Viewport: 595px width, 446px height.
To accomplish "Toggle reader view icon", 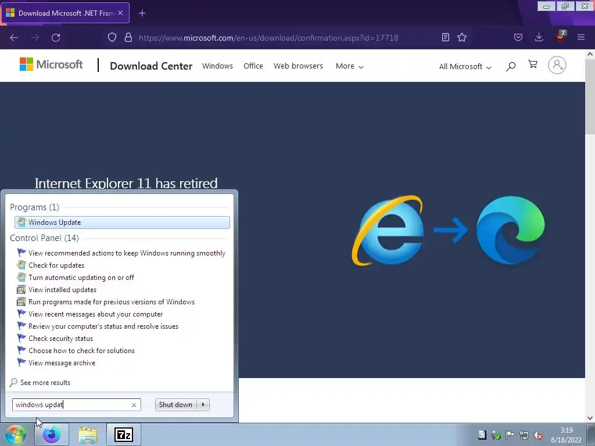I will (x=446, y=37).
